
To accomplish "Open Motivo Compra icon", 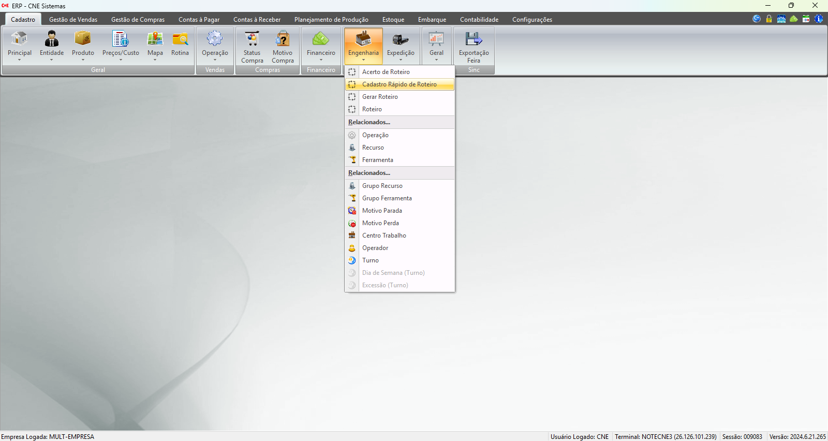I will tap(283, 39).
